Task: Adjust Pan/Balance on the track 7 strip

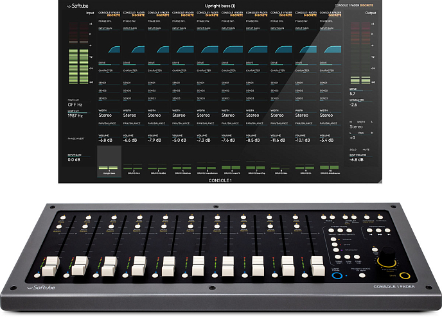Action: pos(256,124)
